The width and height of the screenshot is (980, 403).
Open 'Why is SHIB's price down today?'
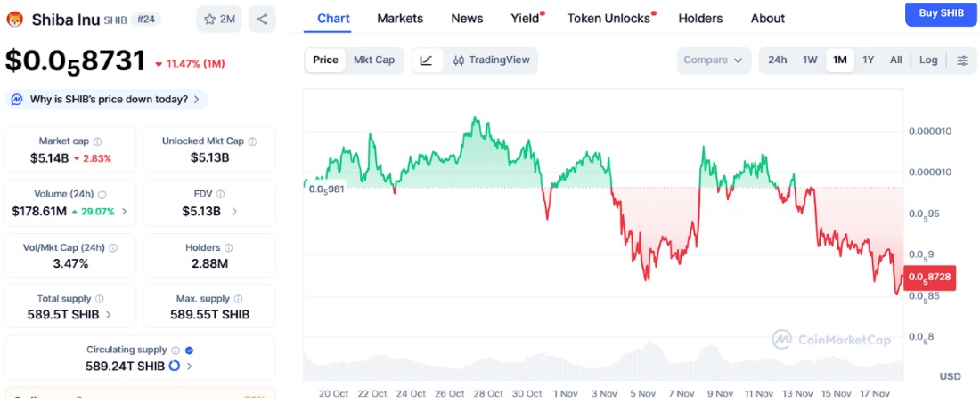coord(108,99)
